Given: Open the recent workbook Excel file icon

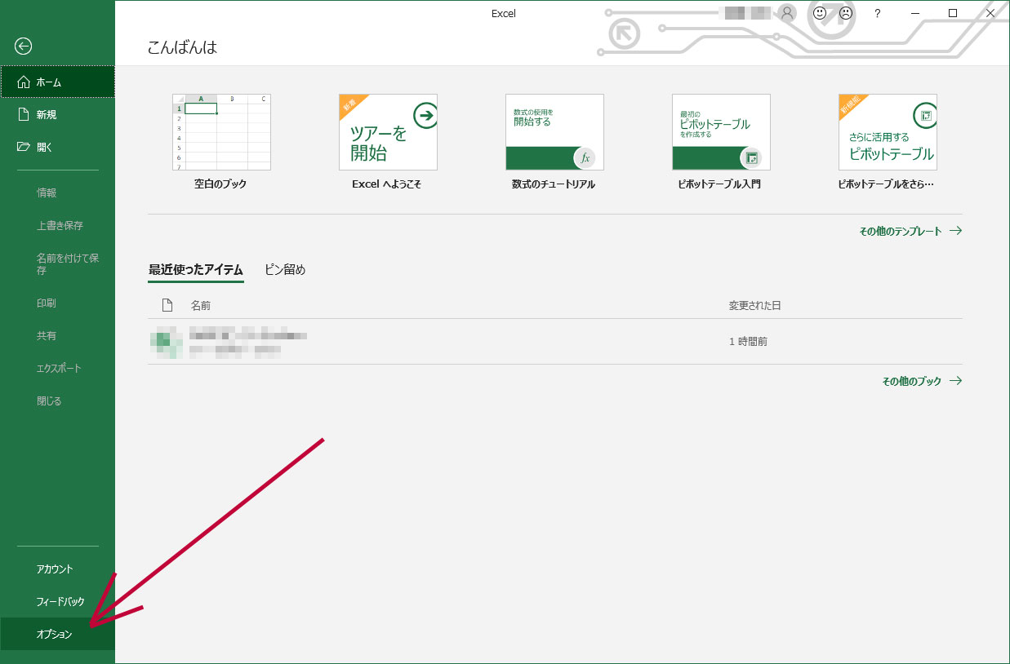Looking at the screenshot, I should pos(166,342).
